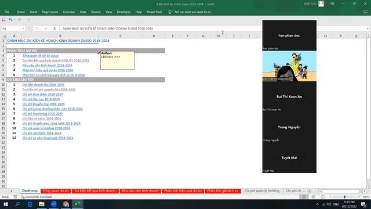Open link Chi phí quản lý Holding 2018-2024
This screenshot has width=371, height=209.
46,128
